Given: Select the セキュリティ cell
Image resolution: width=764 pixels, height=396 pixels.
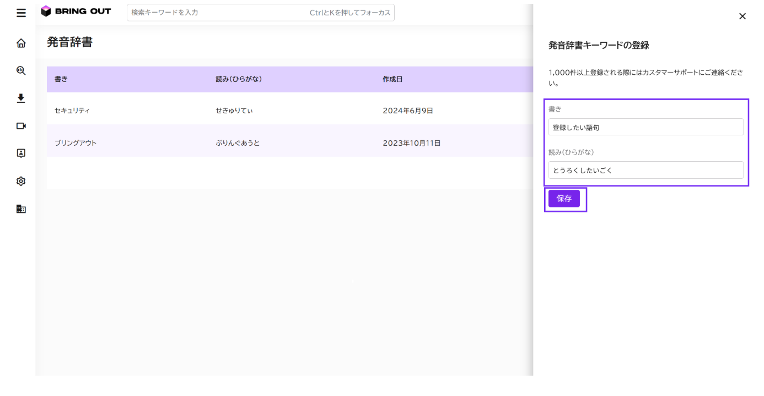Looking at the screenshot, I should tap(72, 111).
